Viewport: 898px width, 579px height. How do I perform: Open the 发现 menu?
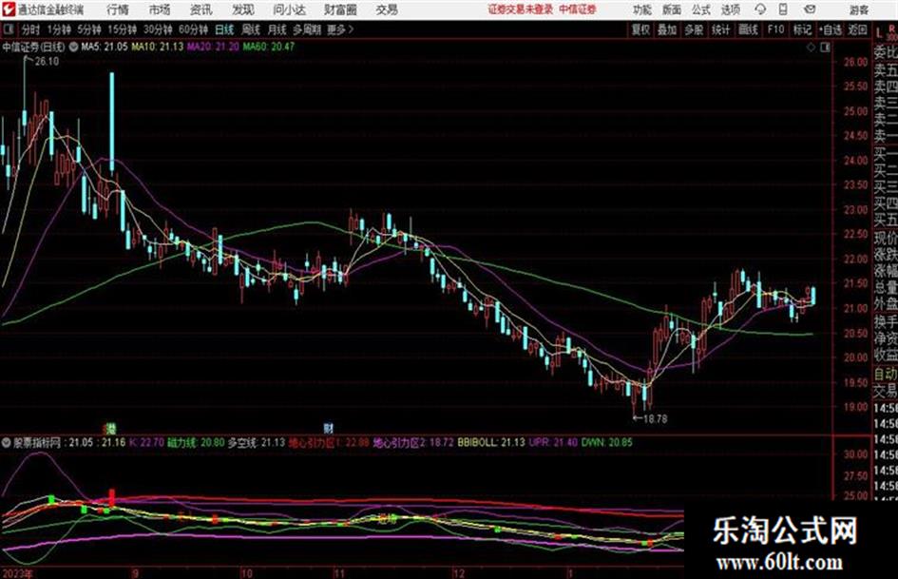pos(243,10)
